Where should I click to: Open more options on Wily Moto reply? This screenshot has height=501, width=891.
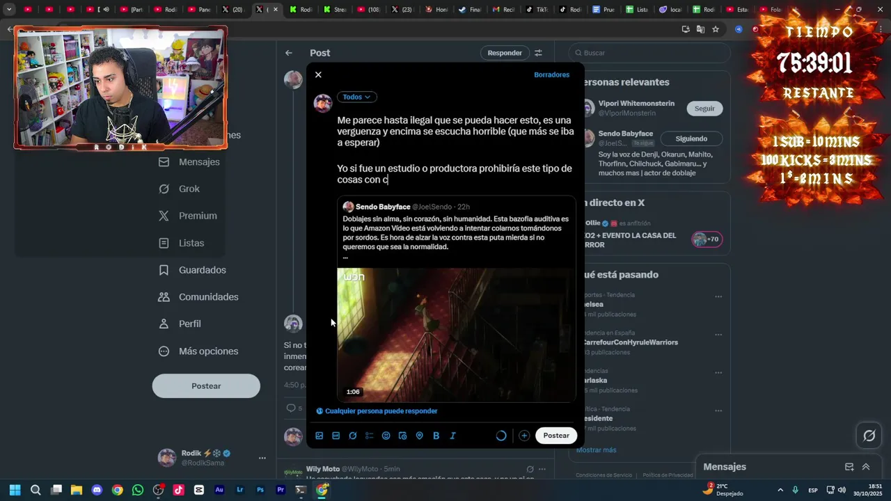tap(542, 469)
